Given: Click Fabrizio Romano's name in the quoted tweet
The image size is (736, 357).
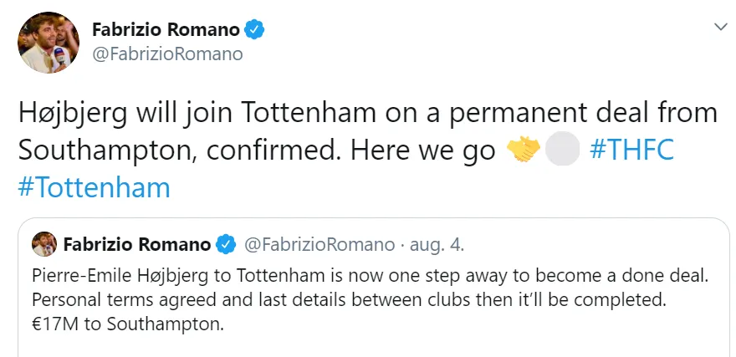Looking at the screenshot, I should pyautogui.click(x=136, y=245).
